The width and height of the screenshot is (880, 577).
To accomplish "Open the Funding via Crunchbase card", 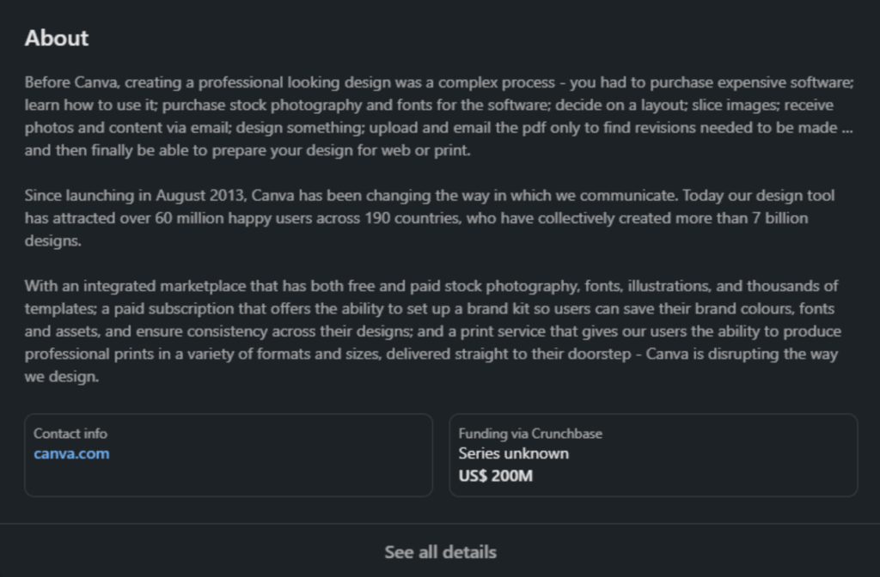I will [x=653, y=454].
